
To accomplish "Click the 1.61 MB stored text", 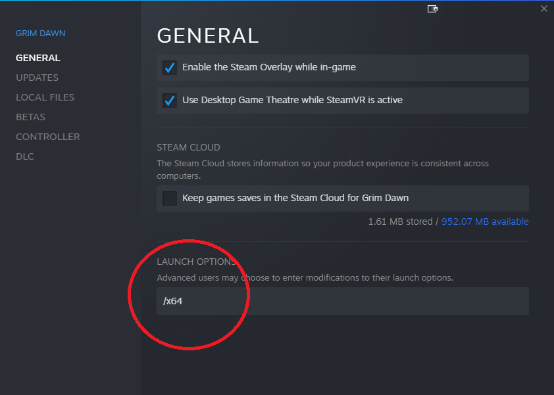I will pos(400,221).
